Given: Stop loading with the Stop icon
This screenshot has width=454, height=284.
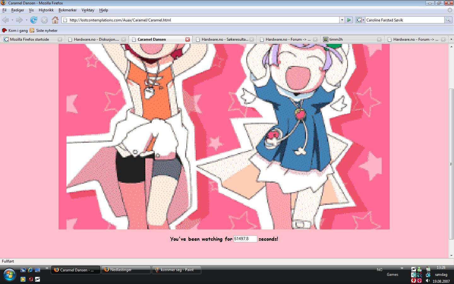Looking at the screenshot, I should point(44,20).
